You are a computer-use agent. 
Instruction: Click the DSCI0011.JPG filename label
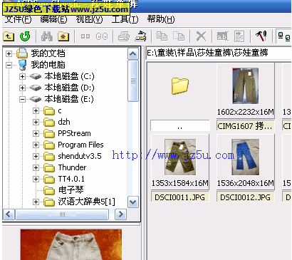tap(180, 197)
